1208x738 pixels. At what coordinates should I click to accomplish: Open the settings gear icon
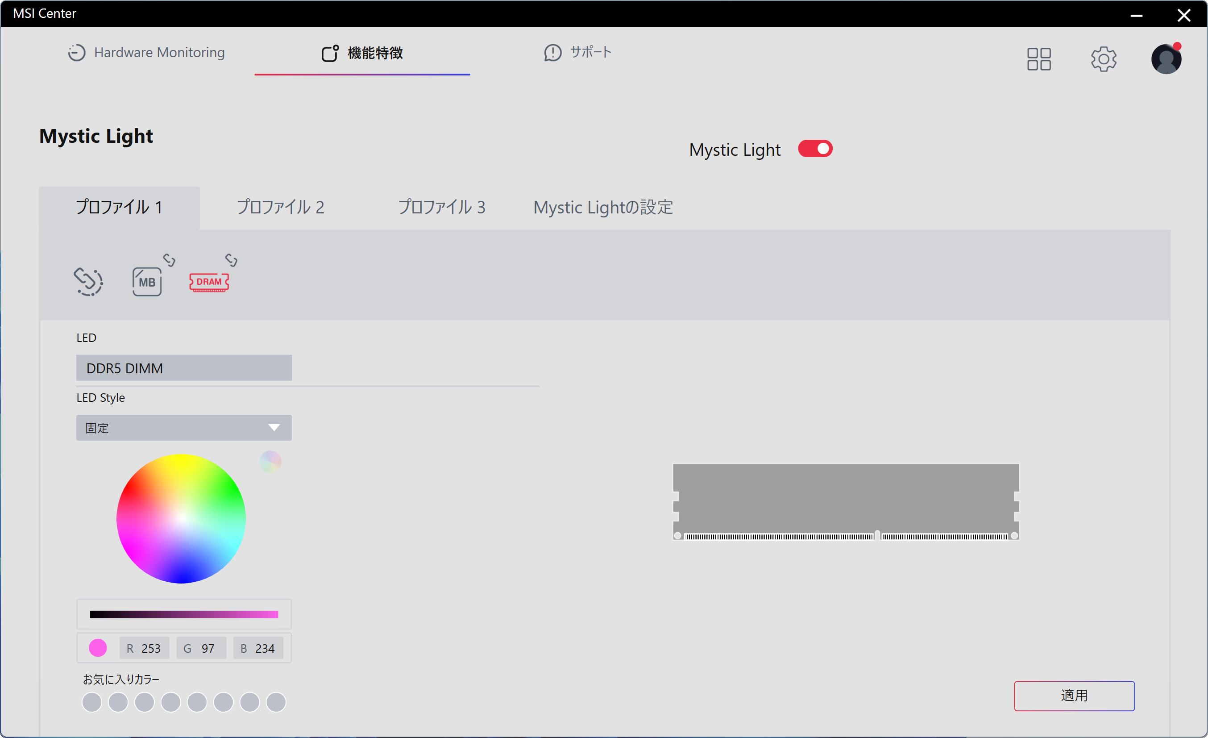tap(1104, 59)
